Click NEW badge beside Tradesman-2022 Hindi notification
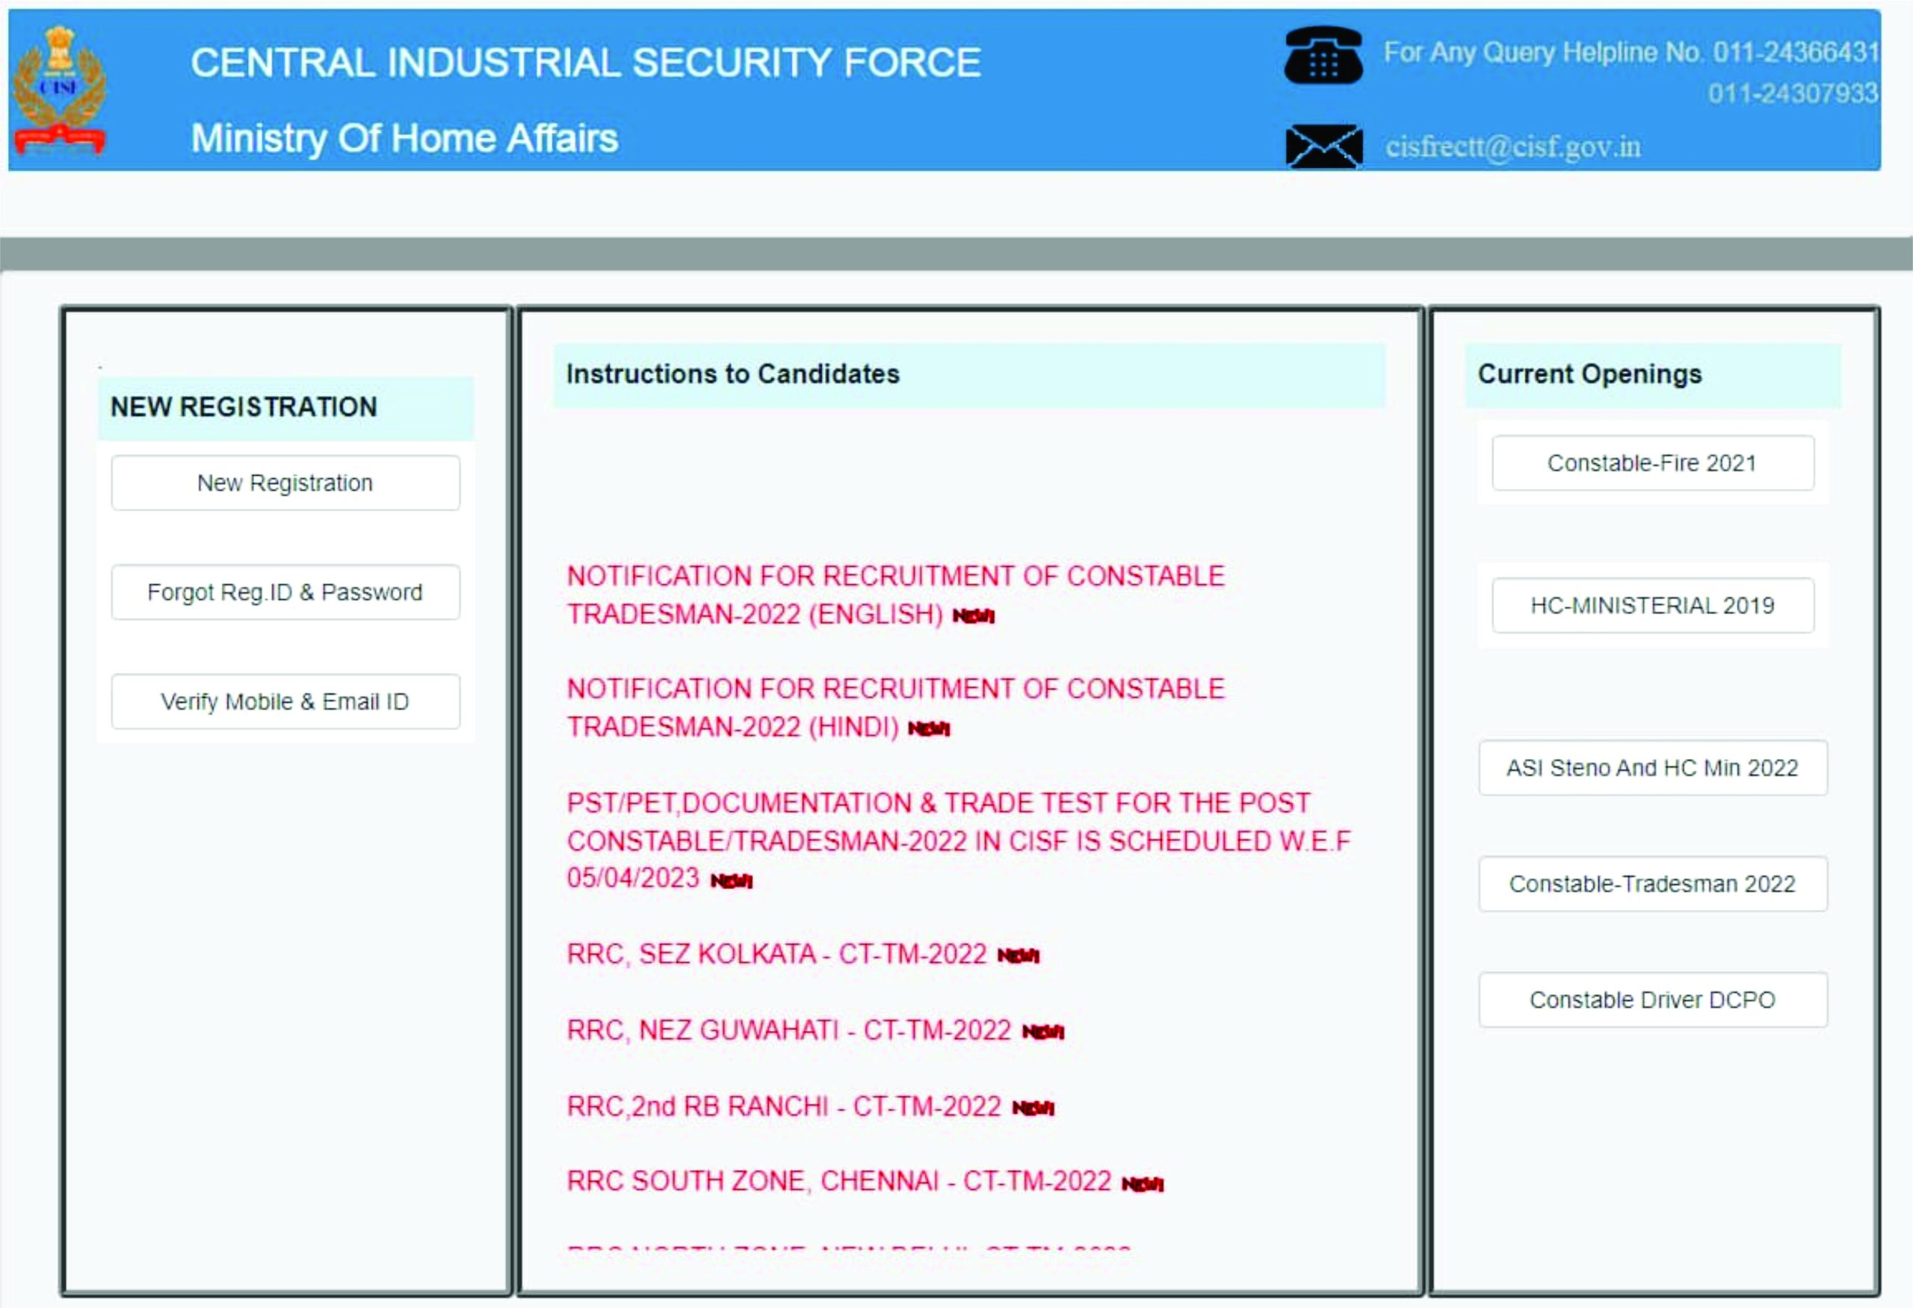Image resolution: width=1913 pixels, height=1308 pixels. point(930,729)
